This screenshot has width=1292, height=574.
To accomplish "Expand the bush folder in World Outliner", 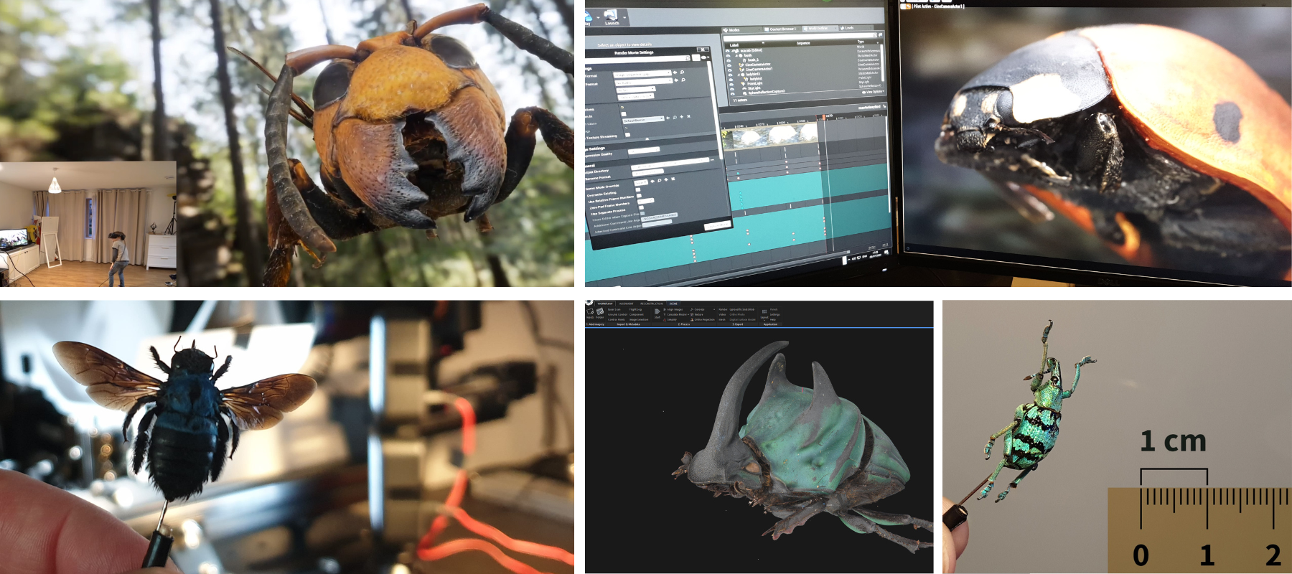I will pos(736,55).
